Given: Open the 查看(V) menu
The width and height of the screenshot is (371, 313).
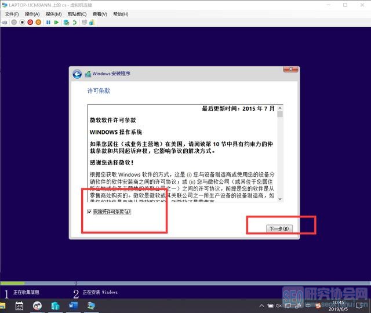Looking at the screenshot, I should (100, 14).
